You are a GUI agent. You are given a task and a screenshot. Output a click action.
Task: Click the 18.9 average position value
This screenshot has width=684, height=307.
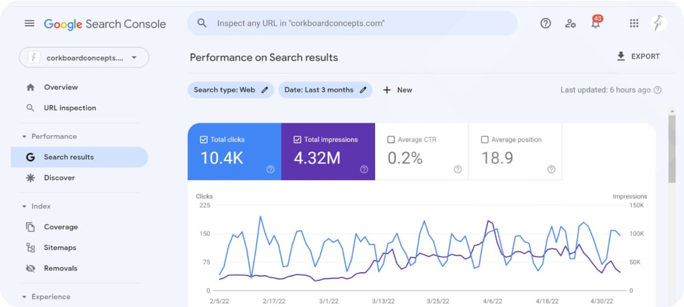[497, 158]
